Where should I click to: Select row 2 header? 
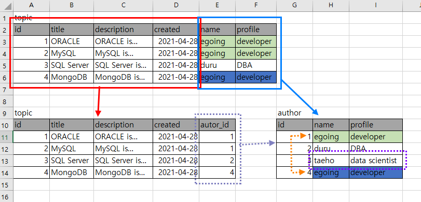(x=6, y=30)
